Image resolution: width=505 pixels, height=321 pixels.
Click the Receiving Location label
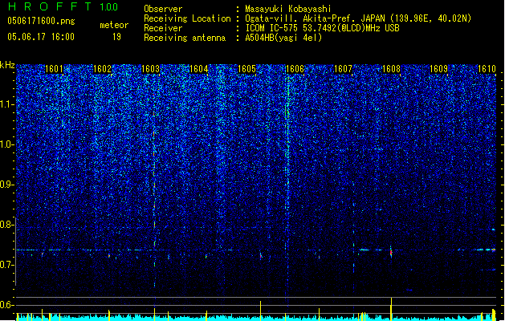coord(187,18)
